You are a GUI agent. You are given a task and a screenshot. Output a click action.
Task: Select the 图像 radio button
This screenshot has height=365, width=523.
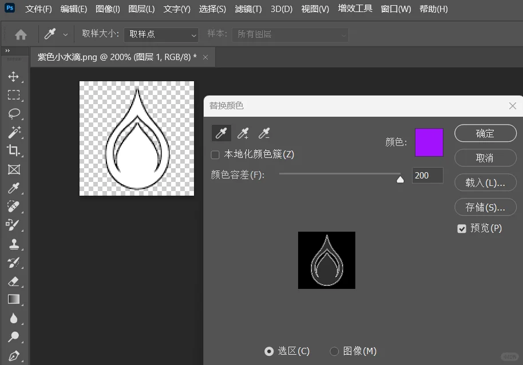click(334, 351)
